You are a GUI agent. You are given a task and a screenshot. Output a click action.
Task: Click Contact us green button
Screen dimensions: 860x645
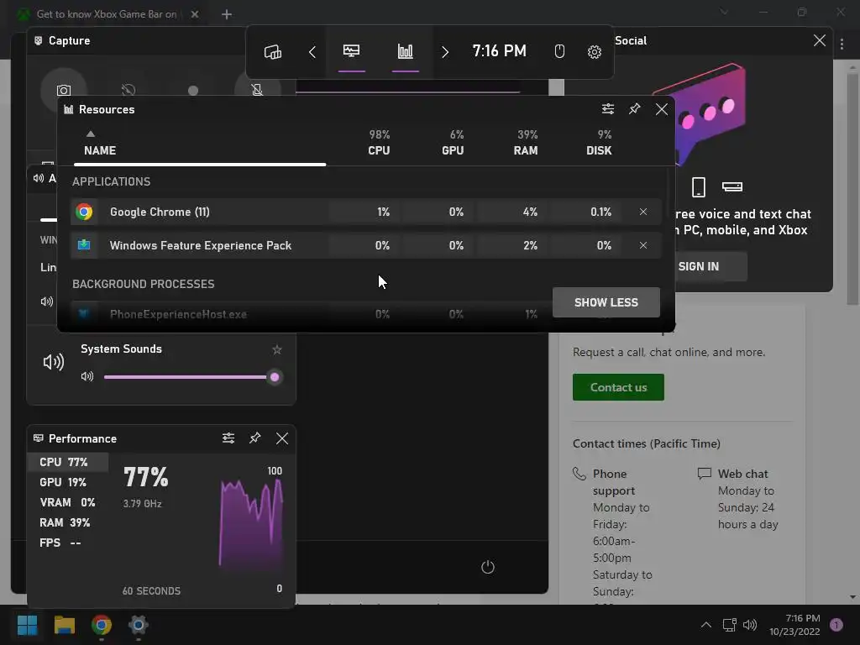[618, 387]
